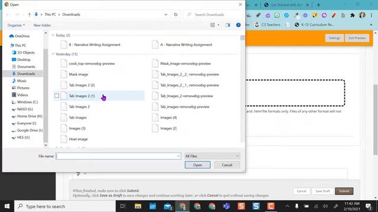Collapse the Today (2) group
The height and width of the screenshot is (212, 378).
53,35
